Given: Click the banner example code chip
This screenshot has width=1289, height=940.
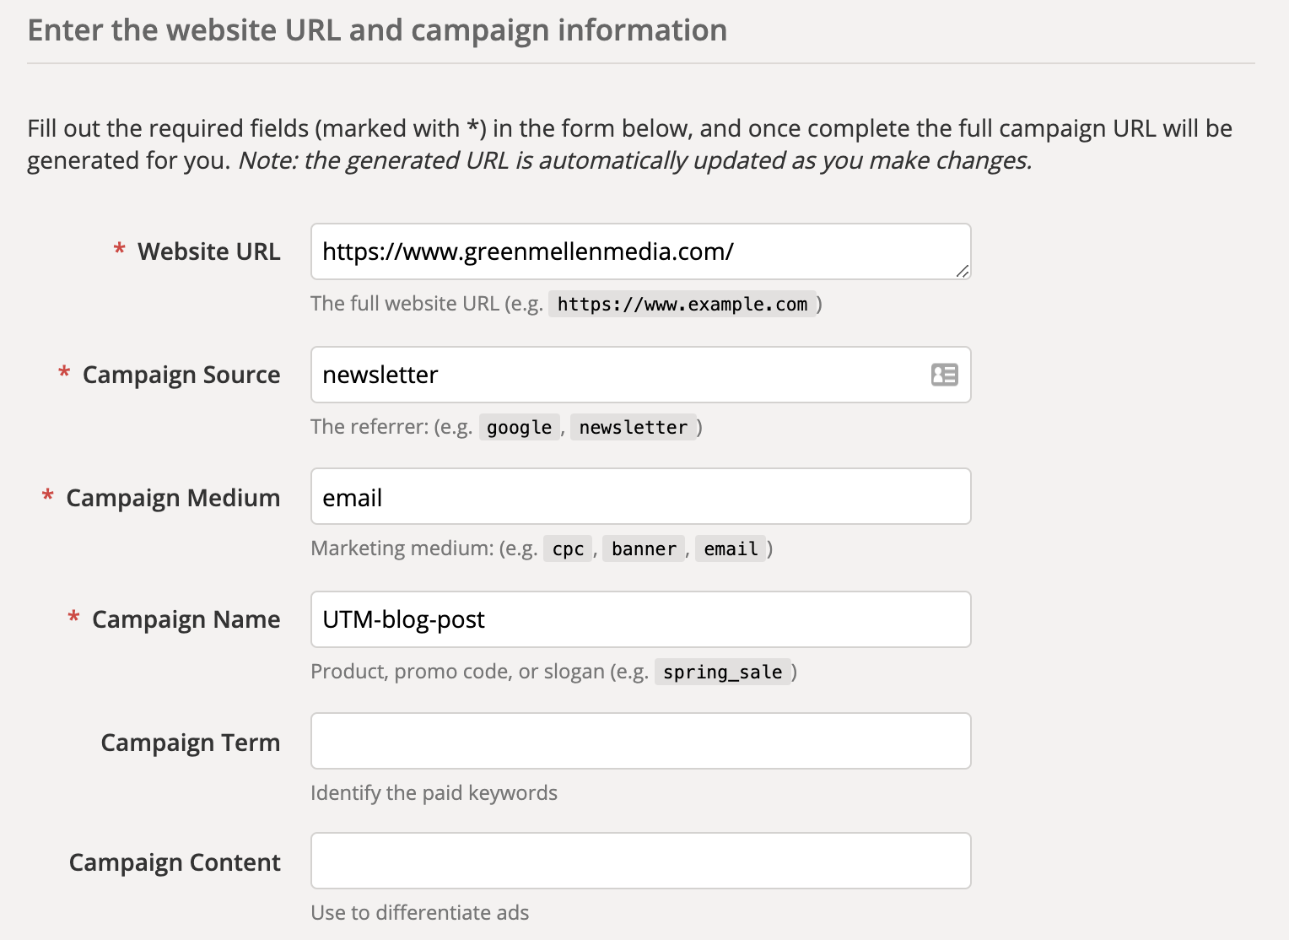Looking at the screenshot, I should click(644, 549).
